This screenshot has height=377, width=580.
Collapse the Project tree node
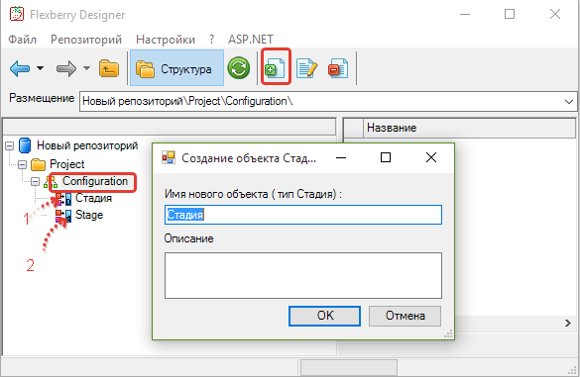tap(22, 164)
